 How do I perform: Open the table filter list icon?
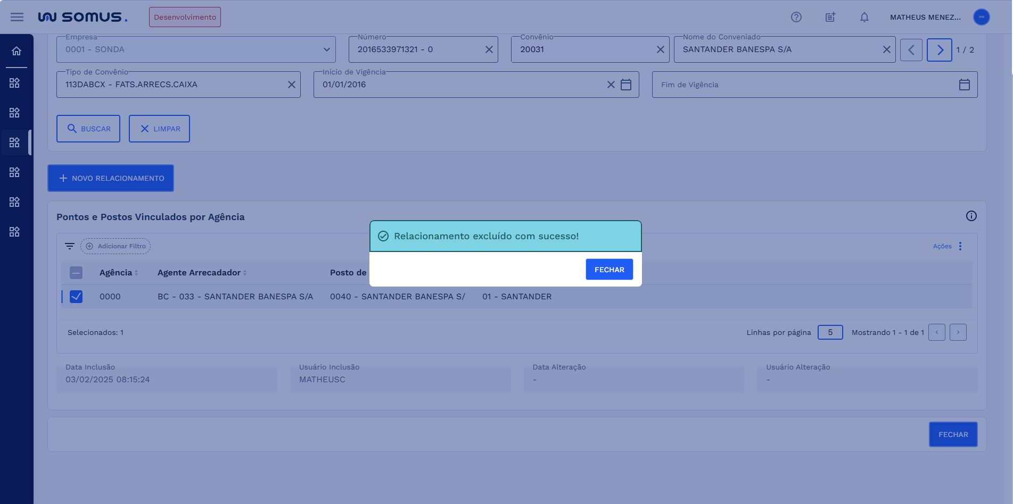click(x=70, y=246)
